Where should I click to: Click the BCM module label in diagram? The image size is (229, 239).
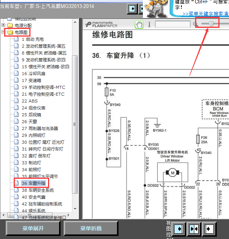[x=218, y=109]
